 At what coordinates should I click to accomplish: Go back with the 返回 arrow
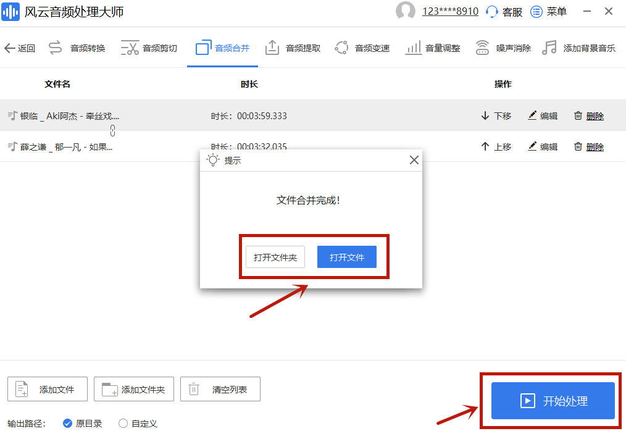[20, 48]
